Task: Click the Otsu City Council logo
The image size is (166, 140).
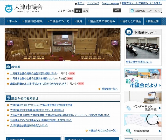Action: (23, 8)
